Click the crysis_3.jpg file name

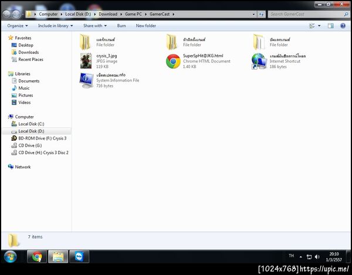107,56
